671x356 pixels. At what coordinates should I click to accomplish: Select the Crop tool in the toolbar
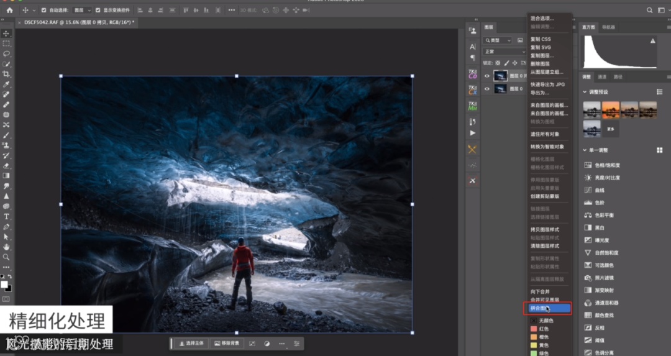pyautogui.click(x=6, y=74)
